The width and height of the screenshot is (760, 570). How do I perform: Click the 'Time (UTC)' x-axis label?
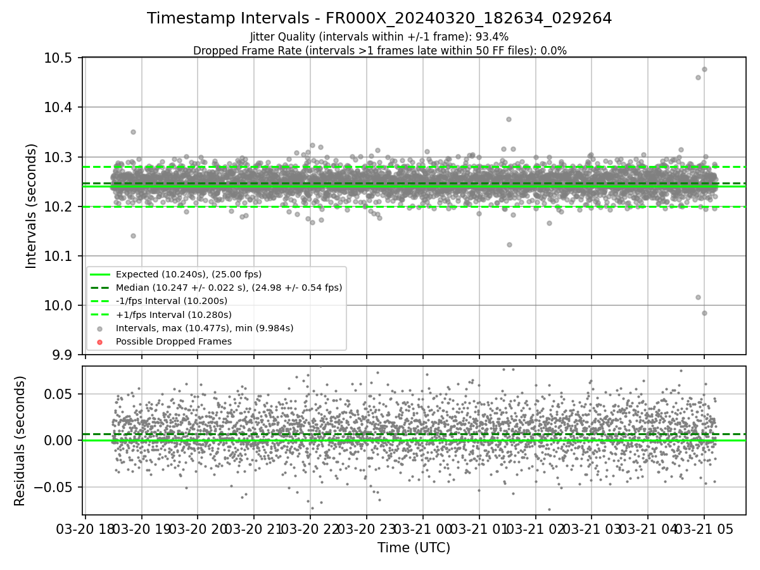click(x=414, y=548)
